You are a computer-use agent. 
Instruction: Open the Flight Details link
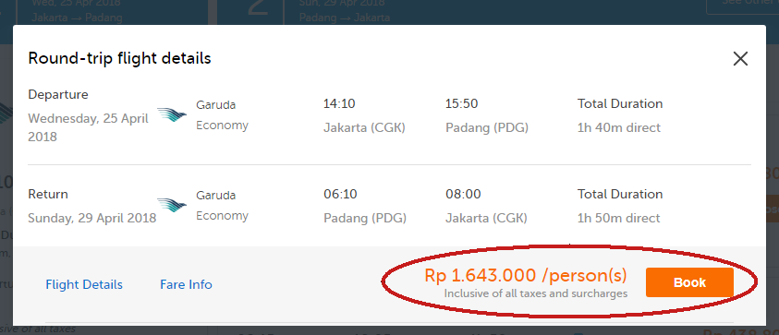point(84,284)
